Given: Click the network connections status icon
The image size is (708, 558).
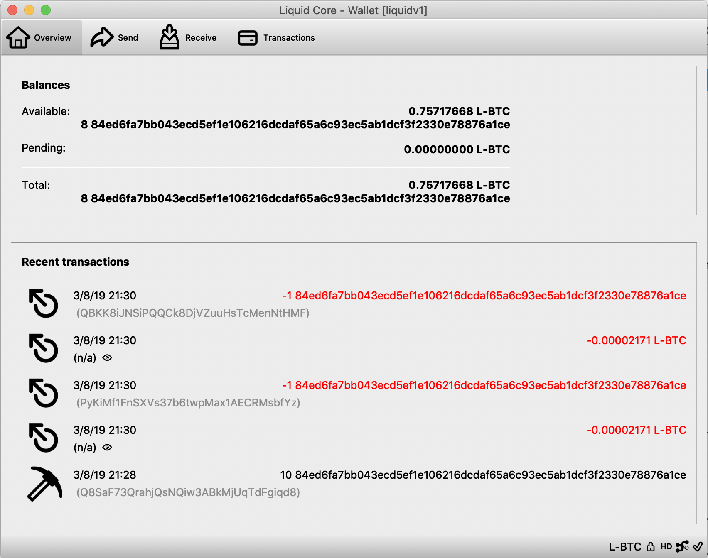Looking at the screenshot, I should click(682, 546).
